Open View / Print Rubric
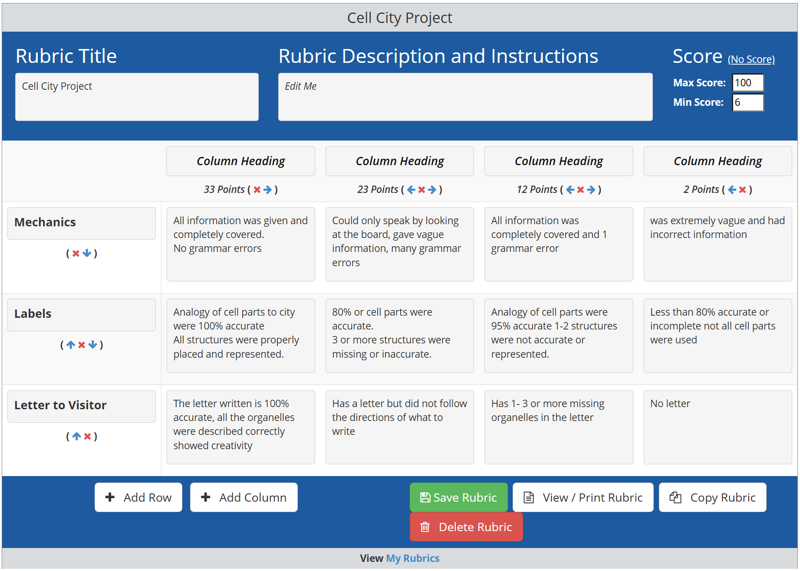Image resolution: width=800 pixels, height=571 pixels. (583, 497)
